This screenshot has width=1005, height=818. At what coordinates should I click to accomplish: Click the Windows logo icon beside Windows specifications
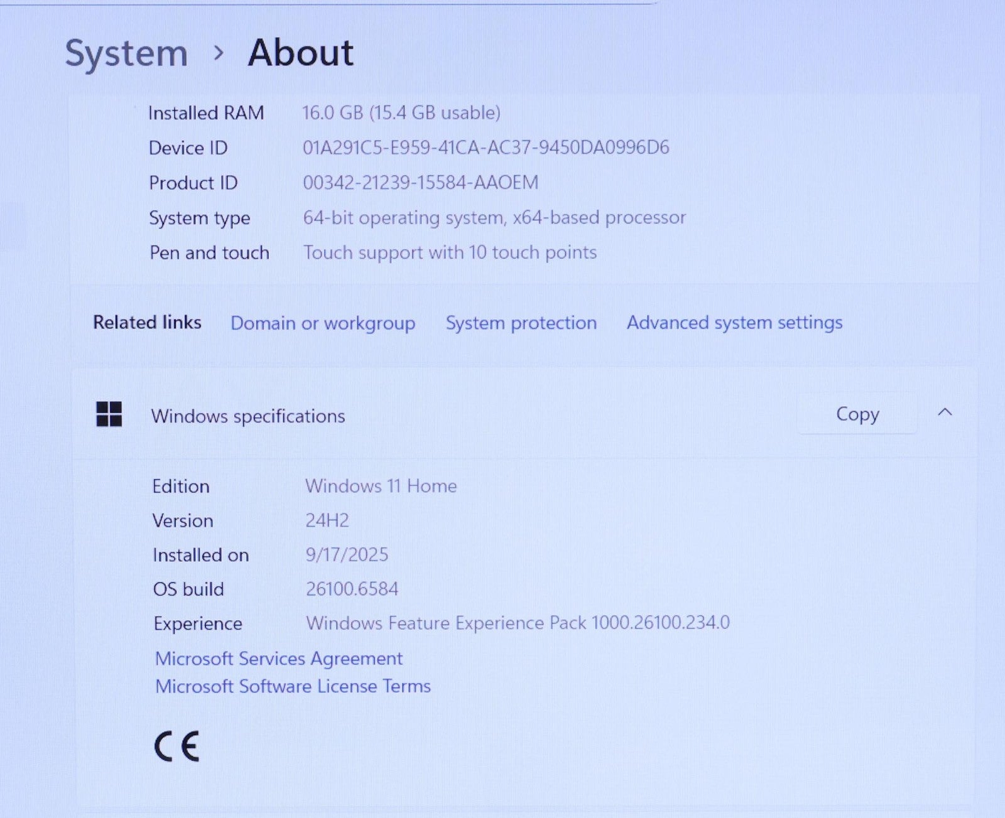tap(109, 414)
